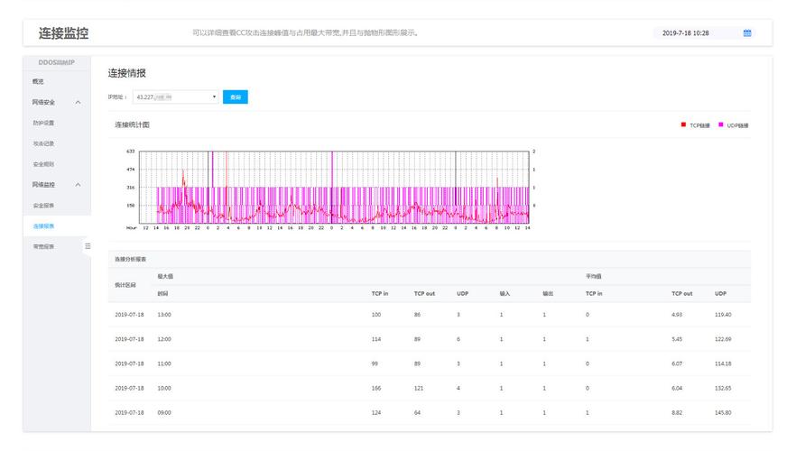This screenshot has width=796, height=451.
Task: Collapse the 网络监控 section chevron
Action: click(x=78, y=185)
